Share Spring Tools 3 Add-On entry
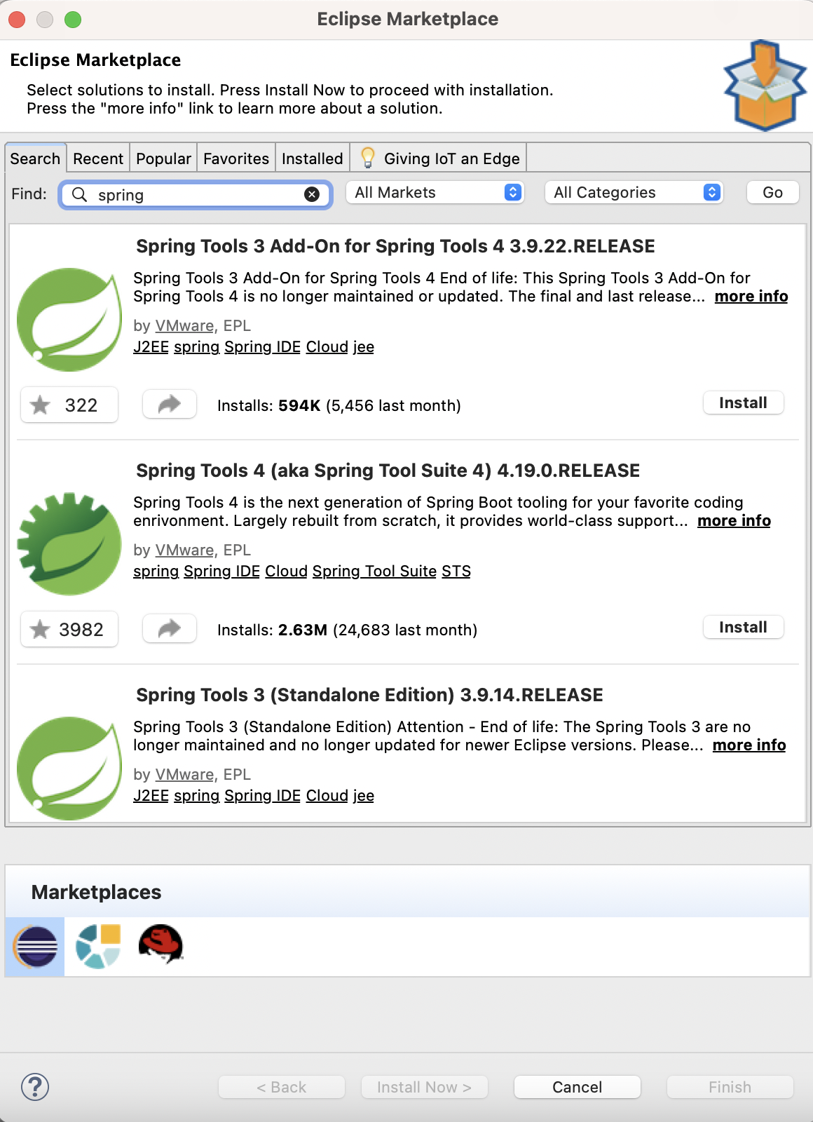 170,404
